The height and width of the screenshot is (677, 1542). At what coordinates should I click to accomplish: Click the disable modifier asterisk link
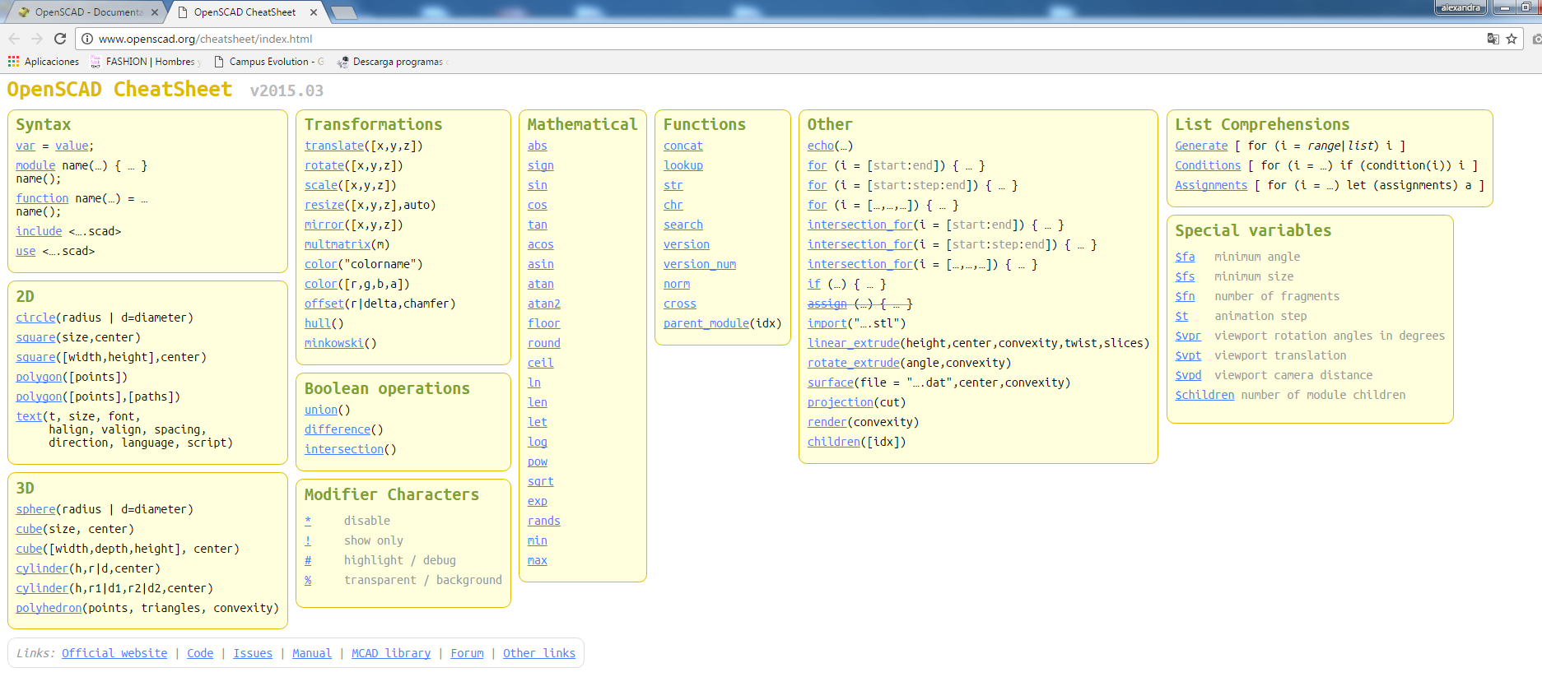coord(308,521)
